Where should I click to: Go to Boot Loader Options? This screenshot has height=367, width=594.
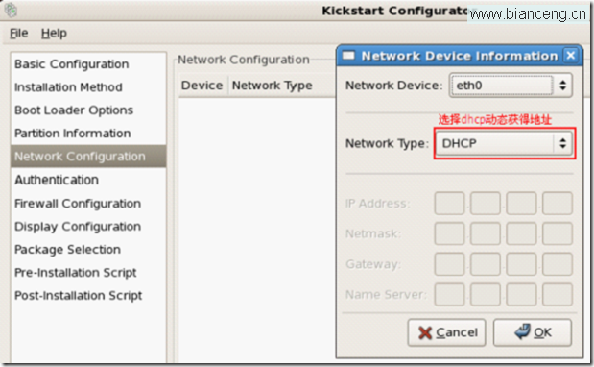(x=74, y=110)
